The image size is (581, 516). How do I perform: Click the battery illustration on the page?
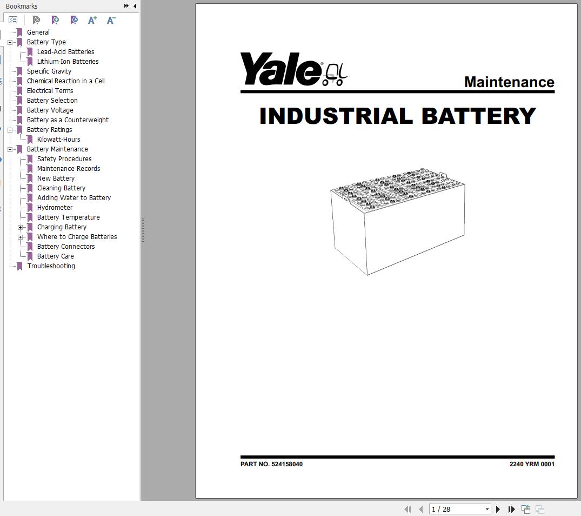(x=398, y=222)
